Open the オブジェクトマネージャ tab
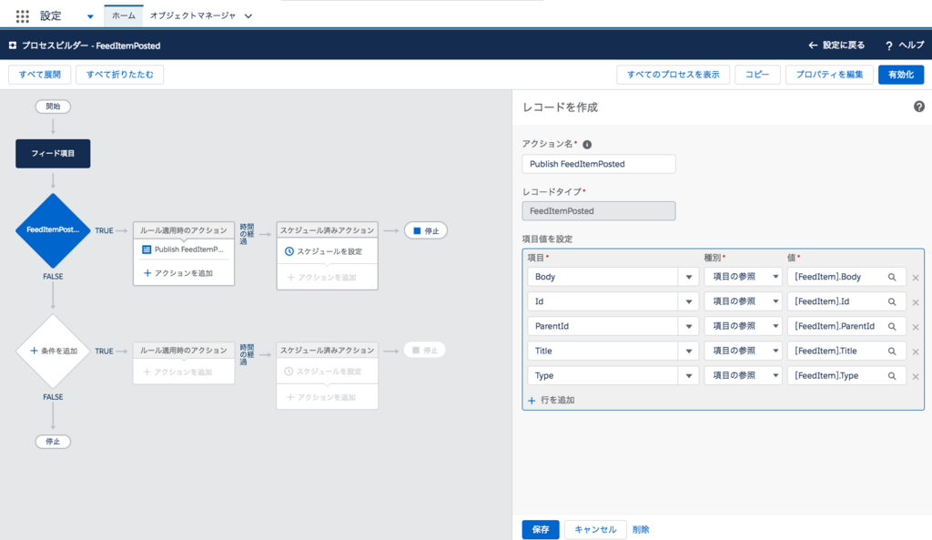The image size is (932, 540). pyautogui.click(x=193, y=16)
